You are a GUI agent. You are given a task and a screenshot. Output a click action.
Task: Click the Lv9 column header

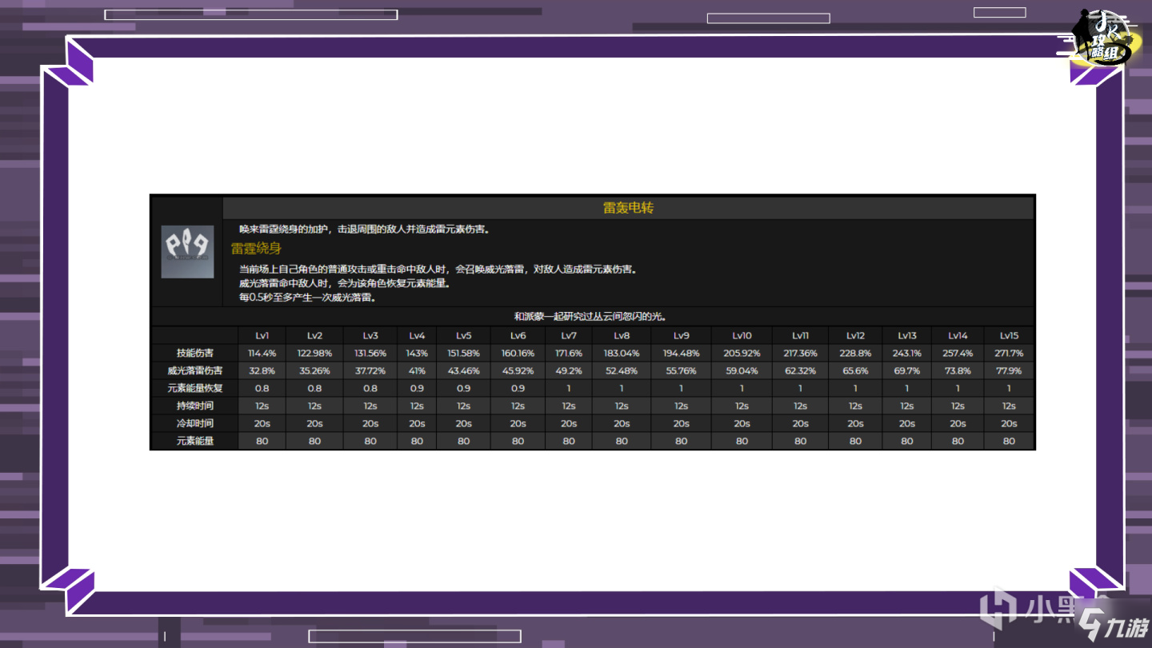point(681,336)
